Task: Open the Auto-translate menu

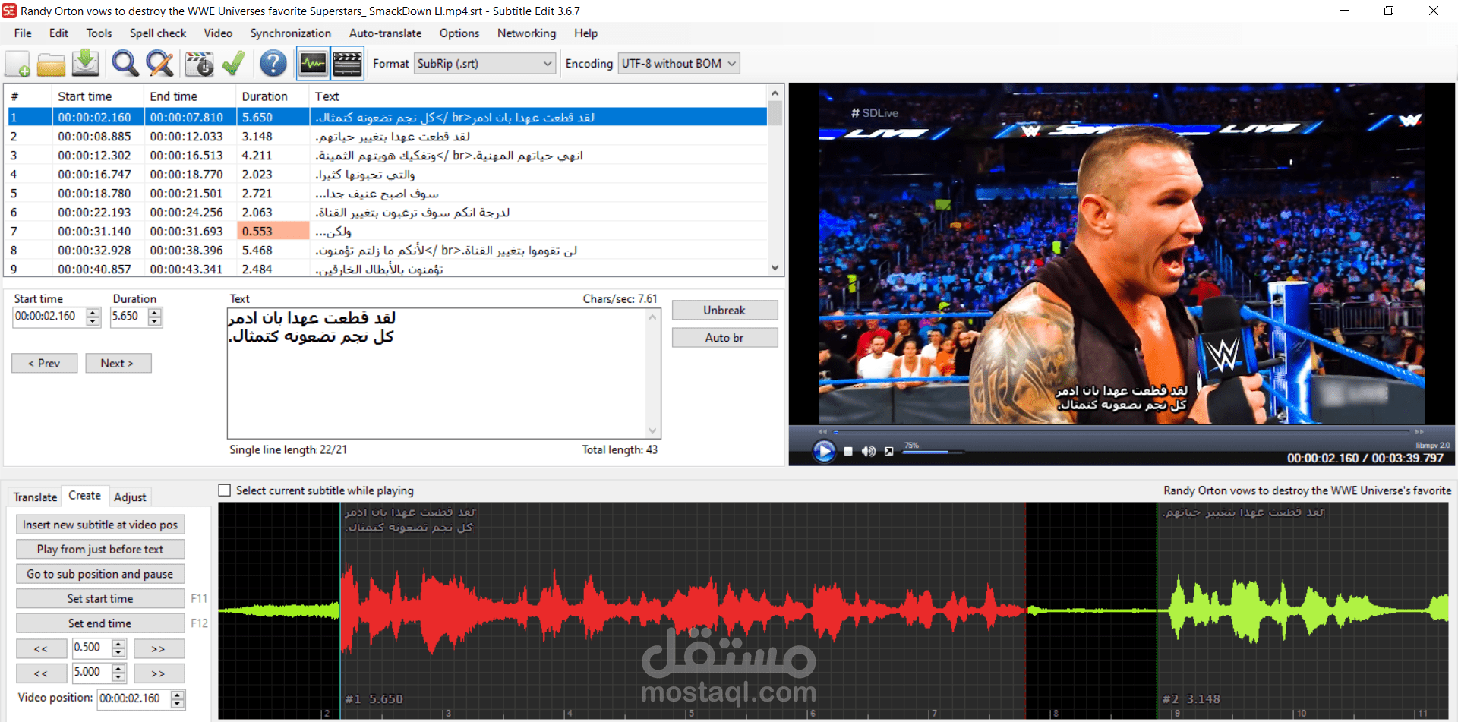Action: pyautogui.click(x=385, y=33)
